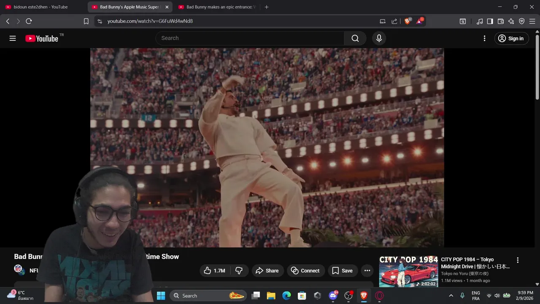The width and height of the screenshot is (540, 304).
Task: Select the Bad Bunny's Apple Music Super tab
Action: click(129, 7)
